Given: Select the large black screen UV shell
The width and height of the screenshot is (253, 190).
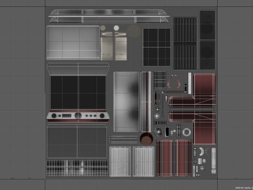Looking at the screenshot, I should tap(78, 92).
